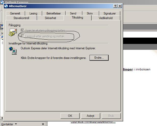The height and width of the screenshot is (126, 157).
Task: Click the Endre... button
Action: tap(99, 58)
